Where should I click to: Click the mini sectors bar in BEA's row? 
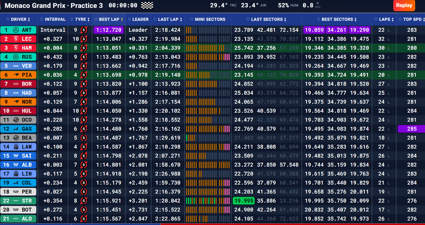208,138
